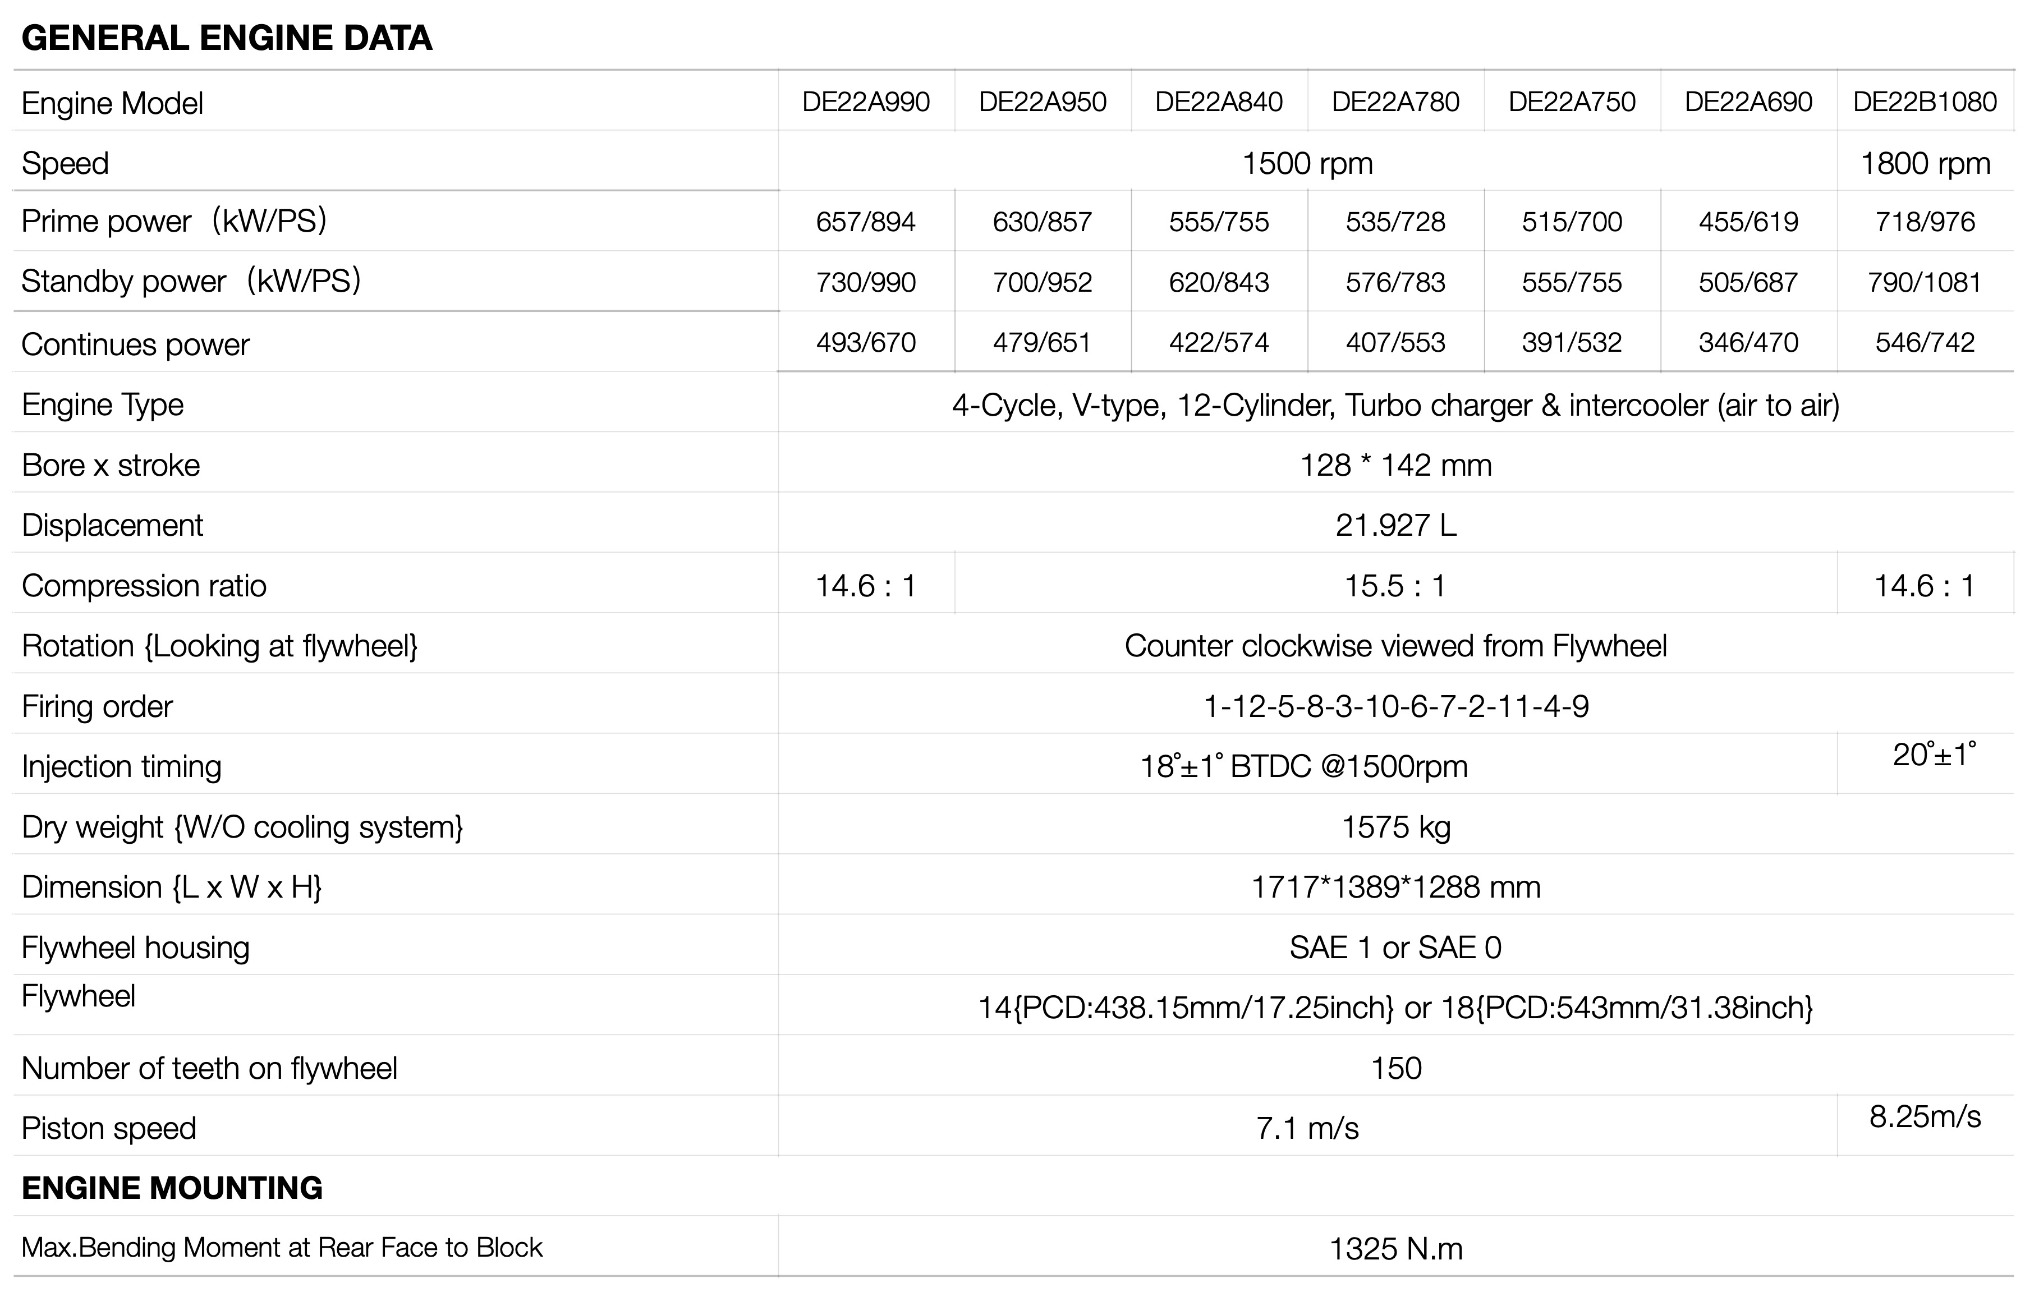Click continuous power value 422/574

click(1219, 343)
